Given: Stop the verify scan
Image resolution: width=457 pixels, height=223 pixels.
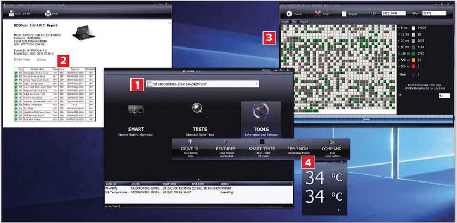Looking at the screenshot, I should (x=322, y=14).
